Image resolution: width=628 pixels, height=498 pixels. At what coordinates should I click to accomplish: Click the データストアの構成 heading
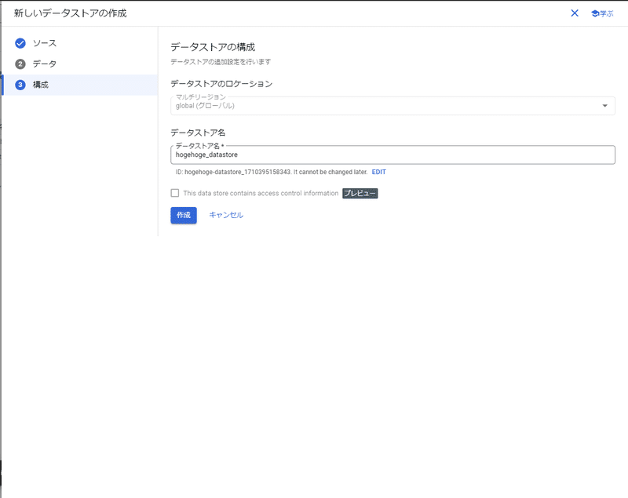pyautogui.click(x=213, y=47)
